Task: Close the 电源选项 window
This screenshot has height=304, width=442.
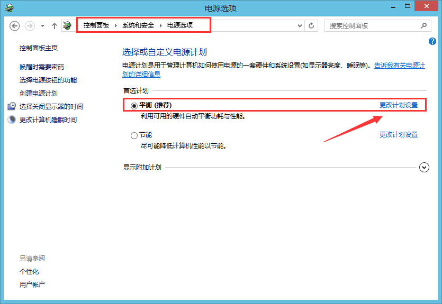Action: pyautogui.click(x=426, y=6)
